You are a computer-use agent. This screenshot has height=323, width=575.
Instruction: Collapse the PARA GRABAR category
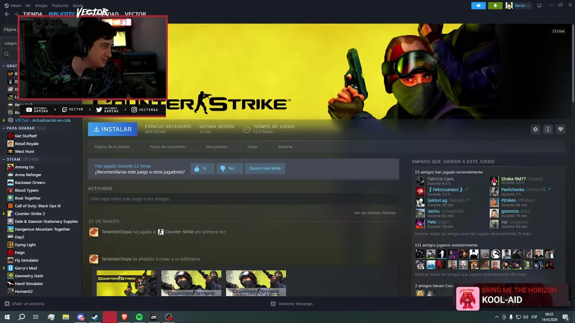4,128
